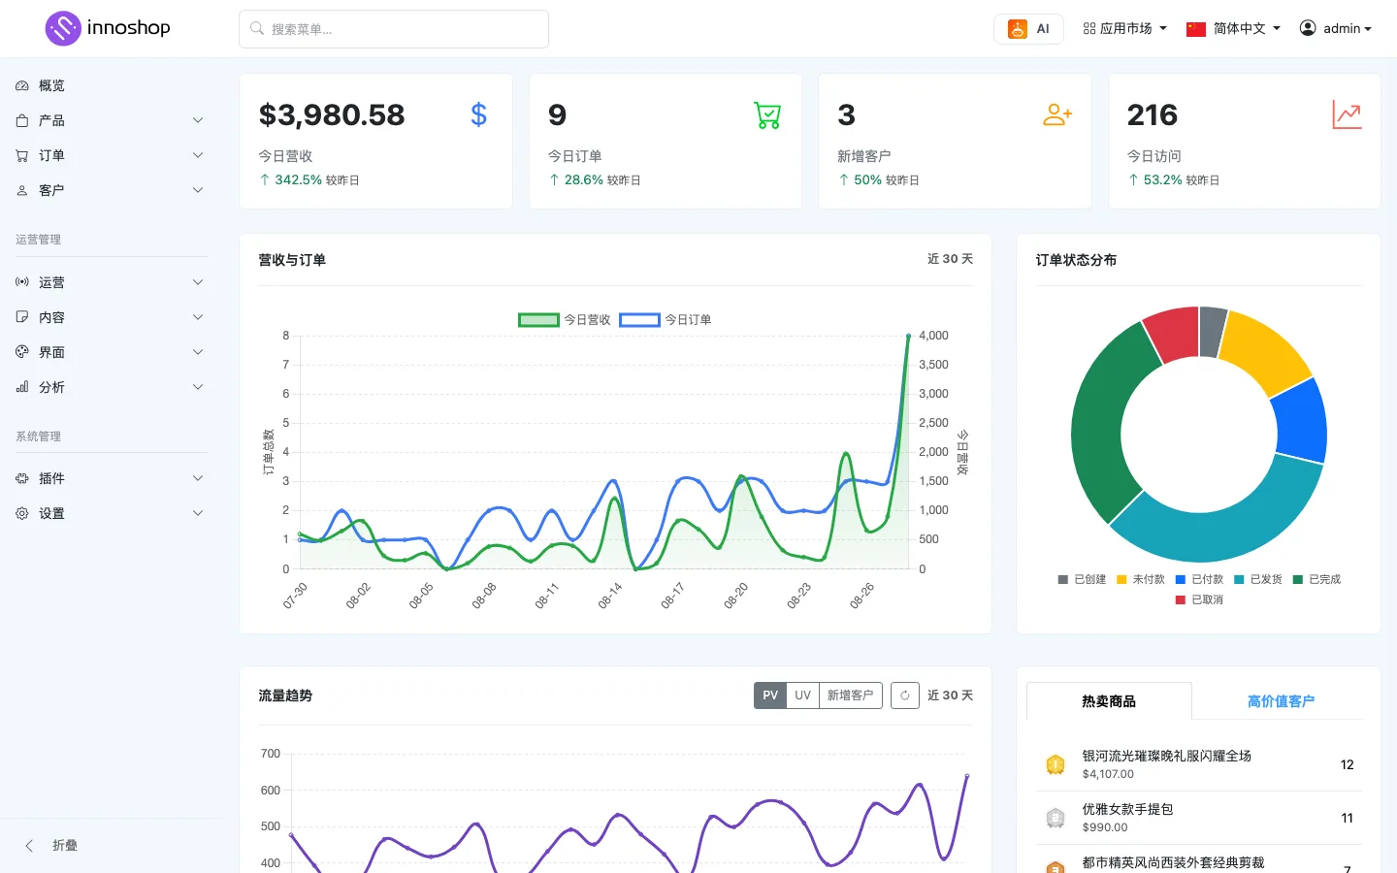The image size is (1397, 873).
Task: Expand the 订单 sidebar menu chevron
Action: (x=198, y=155)
